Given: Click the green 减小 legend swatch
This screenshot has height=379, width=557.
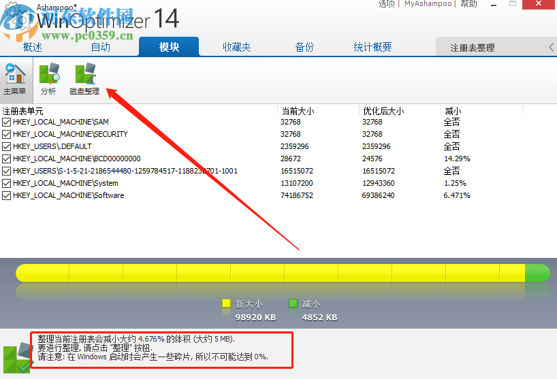Looking at the screenshot, I should tap(293, 303).
